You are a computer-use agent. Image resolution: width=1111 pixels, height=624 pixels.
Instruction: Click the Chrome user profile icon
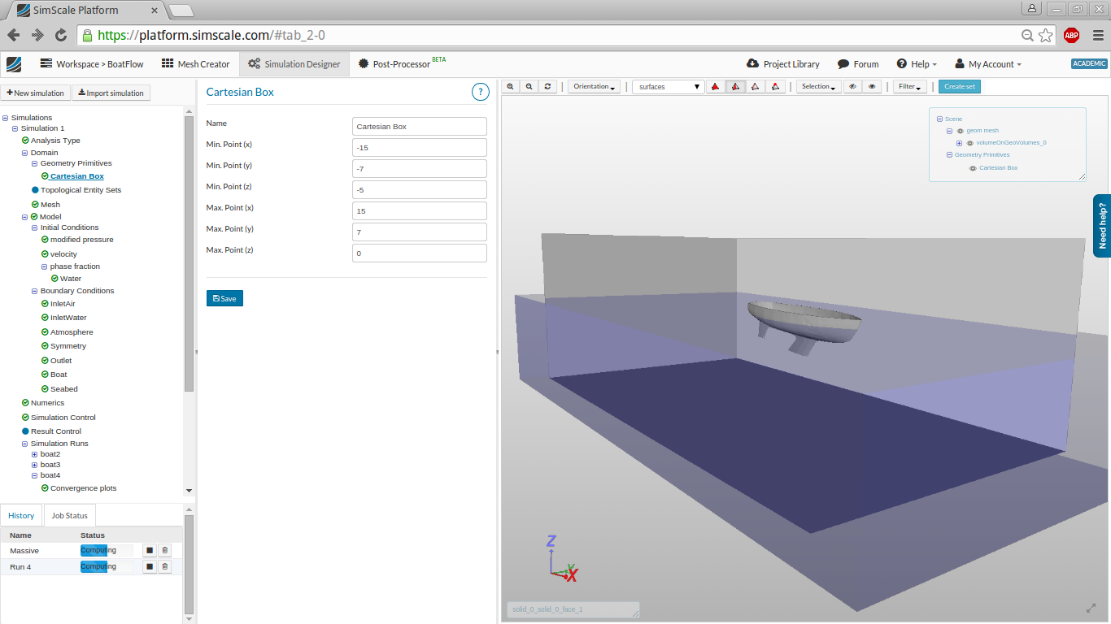tap(1032, 8)
